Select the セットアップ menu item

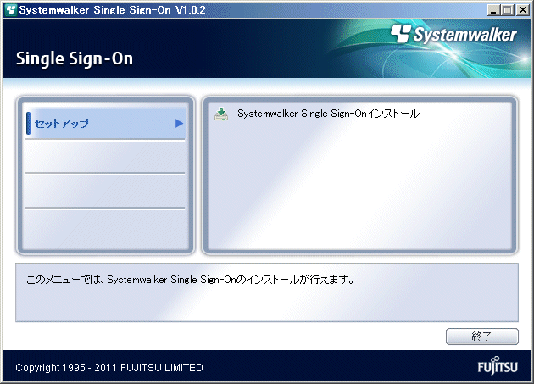coord(105,124)
